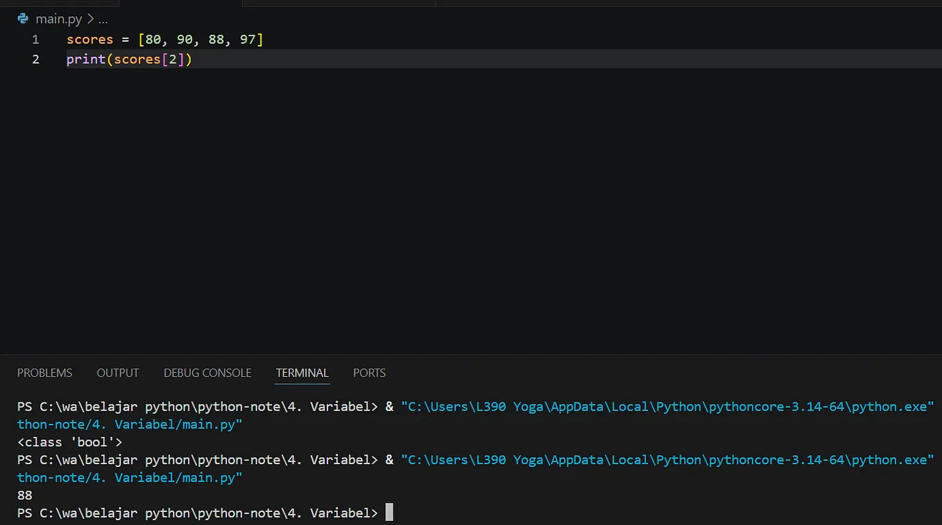Open the breadcrumb ellipsis symbol list
This screenshot has height=525, width=942.
pos(103,20)
